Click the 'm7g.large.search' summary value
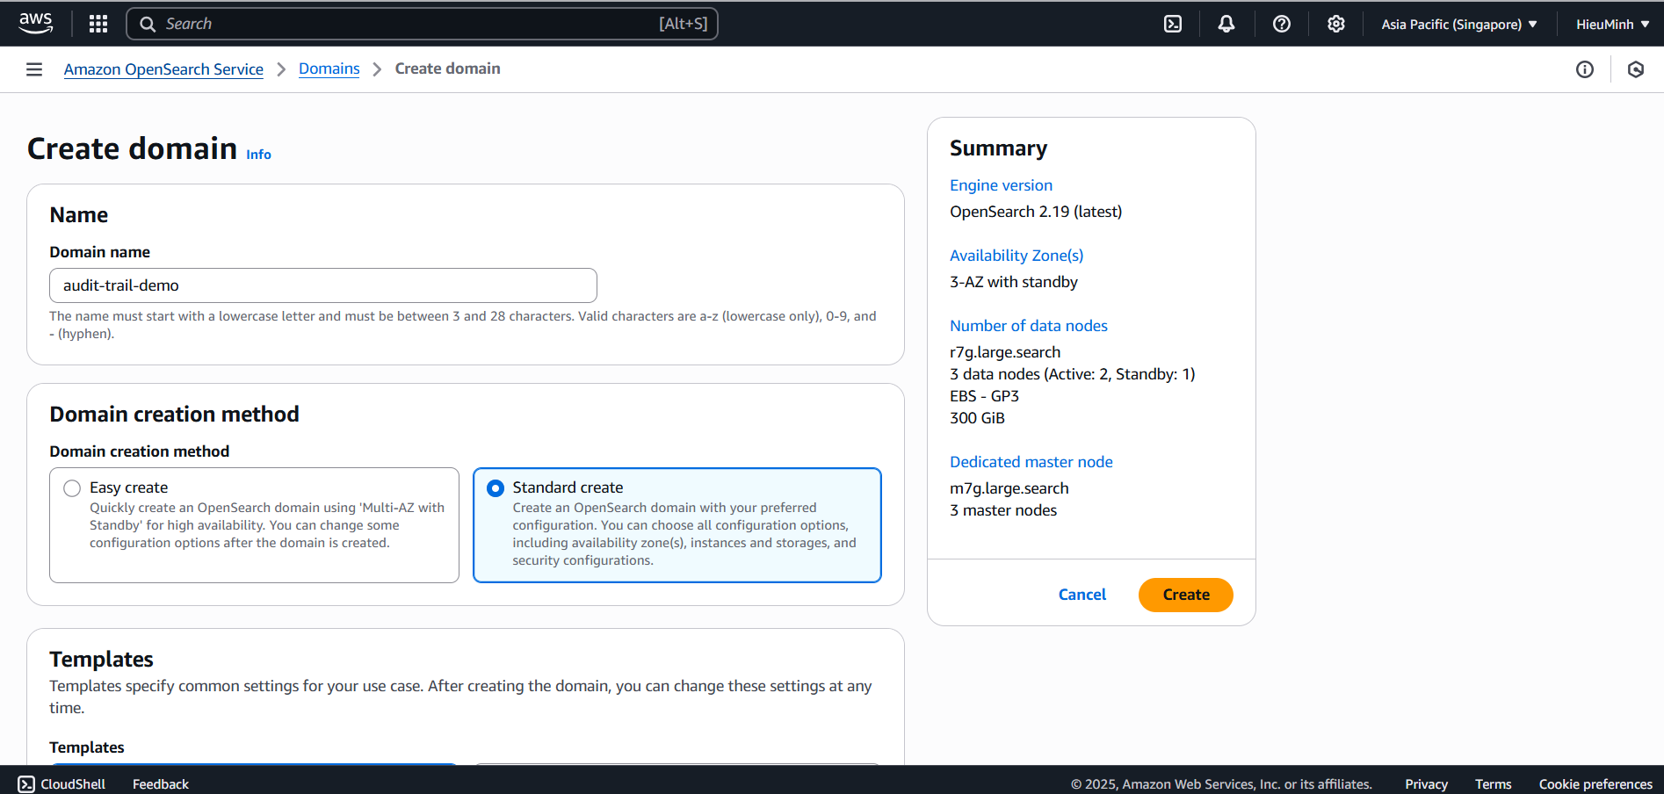The height and width of the screenshot is (794, 1664). [x=1009, y=488]
